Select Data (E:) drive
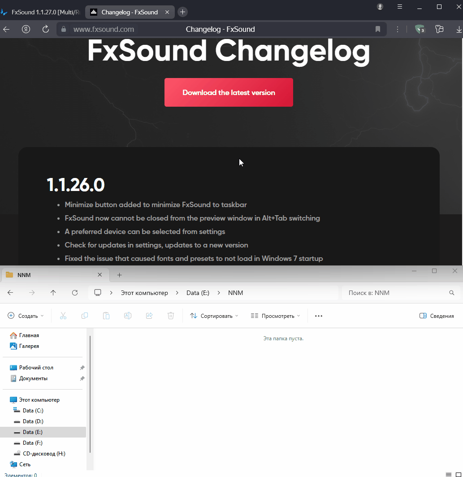 [43, 432]
